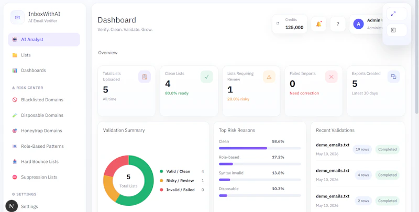This screenshot has height=212, width=419.
Task: Click the page vertical scrollbar
Action: 417,57
